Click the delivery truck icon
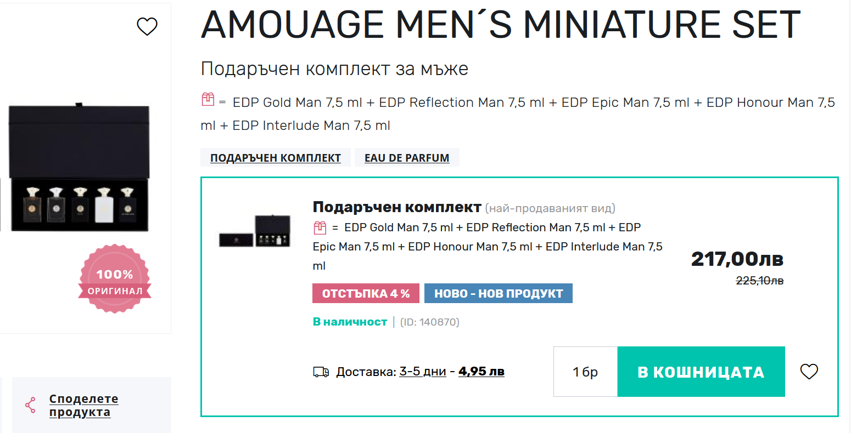The width and height of the screenshot is (851, 433). click(x=321, y=372)
